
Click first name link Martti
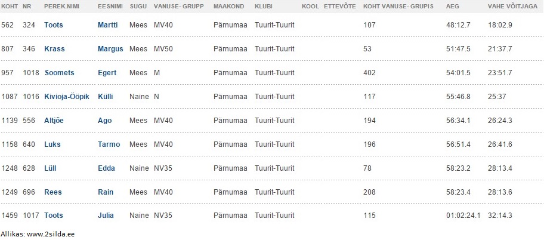(x=107, y=25)
